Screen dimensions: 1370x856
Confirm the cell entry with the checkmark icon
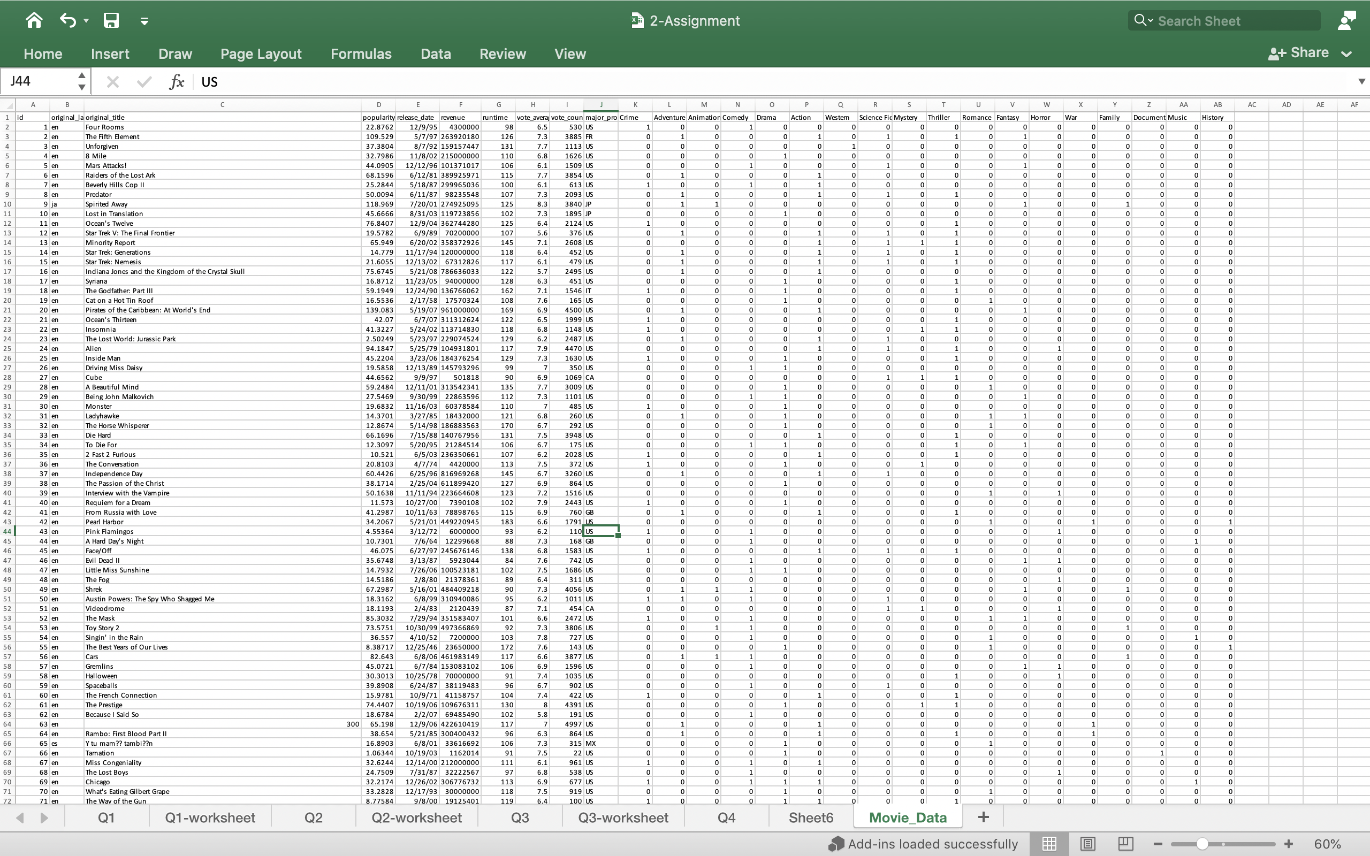(143, 81)
